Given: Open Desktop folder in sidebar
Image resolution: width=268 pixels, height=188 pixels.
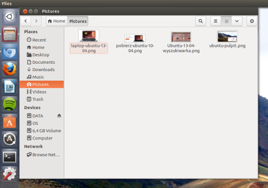Looking at the screenshot, I should click(x=42, y=55).
